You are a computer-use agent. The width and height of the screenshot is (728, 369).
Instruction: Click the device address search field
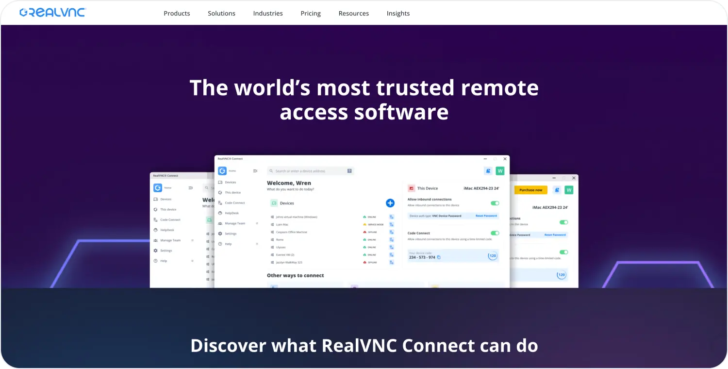click(311, 171)
